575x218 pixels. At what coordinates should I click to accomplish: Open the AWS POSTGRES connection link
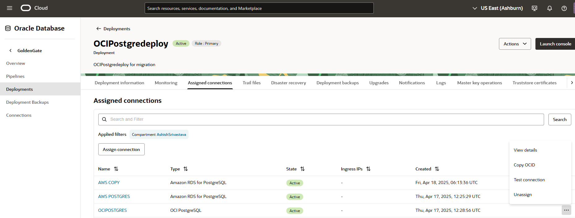click(114, 196)
